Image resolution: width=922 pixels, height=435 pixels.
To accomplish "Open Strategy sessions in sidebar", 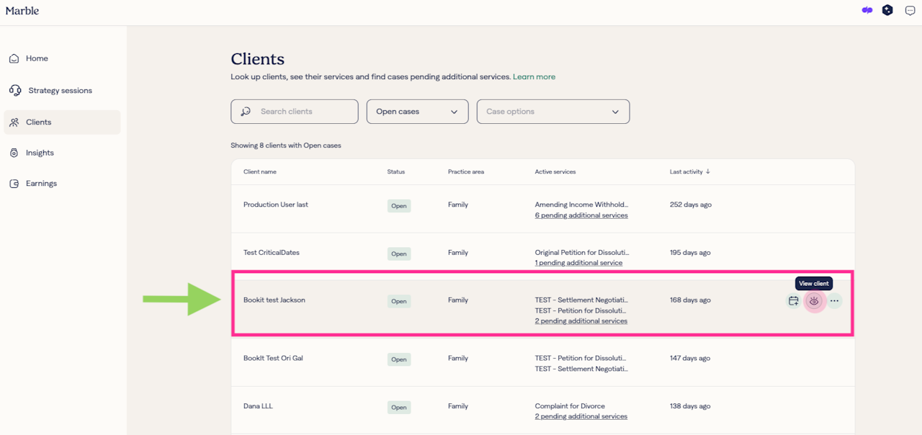I will click(x=60, y=91).
